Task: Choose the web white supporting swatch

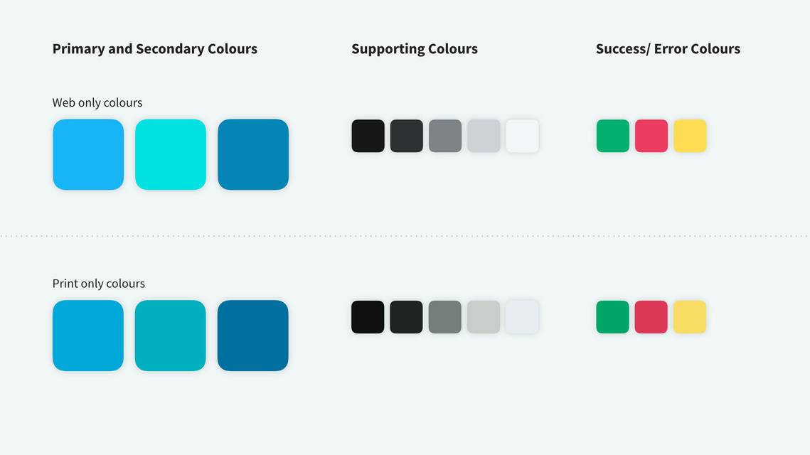Action: point(522,136)
